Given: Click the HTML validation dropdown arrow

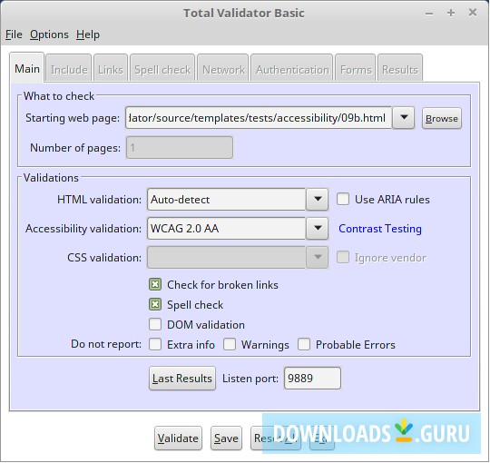Looking at the screenshot, I should tap(318, 199).
